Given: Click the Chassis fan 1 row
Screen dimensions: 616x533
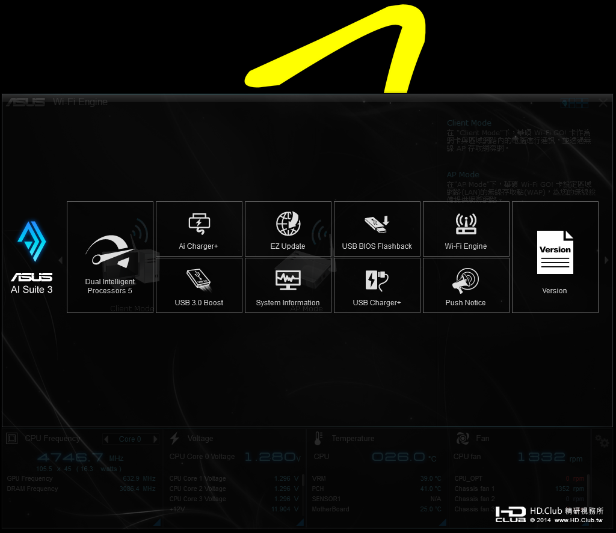Looking at the screenshot, I should (519, 489).
